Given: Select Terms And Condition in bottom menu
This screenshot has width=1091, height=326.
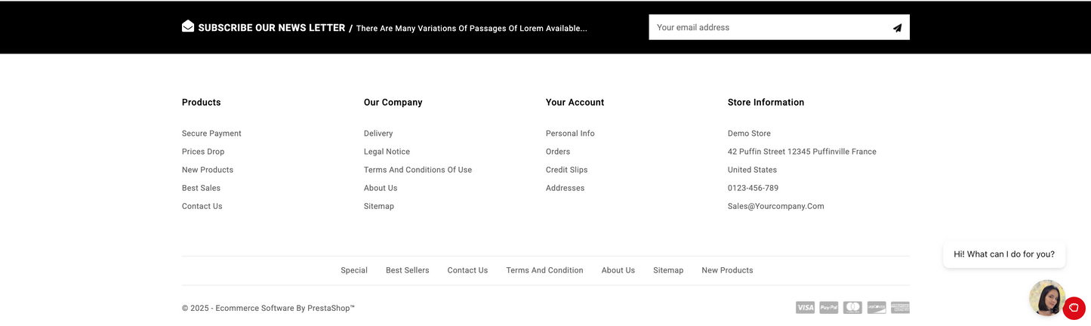Looking at the screenshot, I should click(544, 270).
